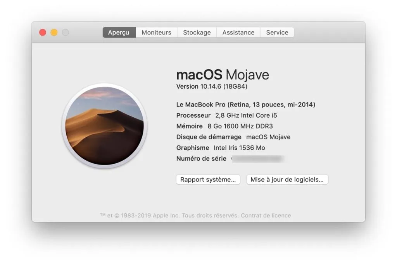Select the Assistance tab
The width and height of the screenshot is (397, 264).
click(x=238, y=33)
